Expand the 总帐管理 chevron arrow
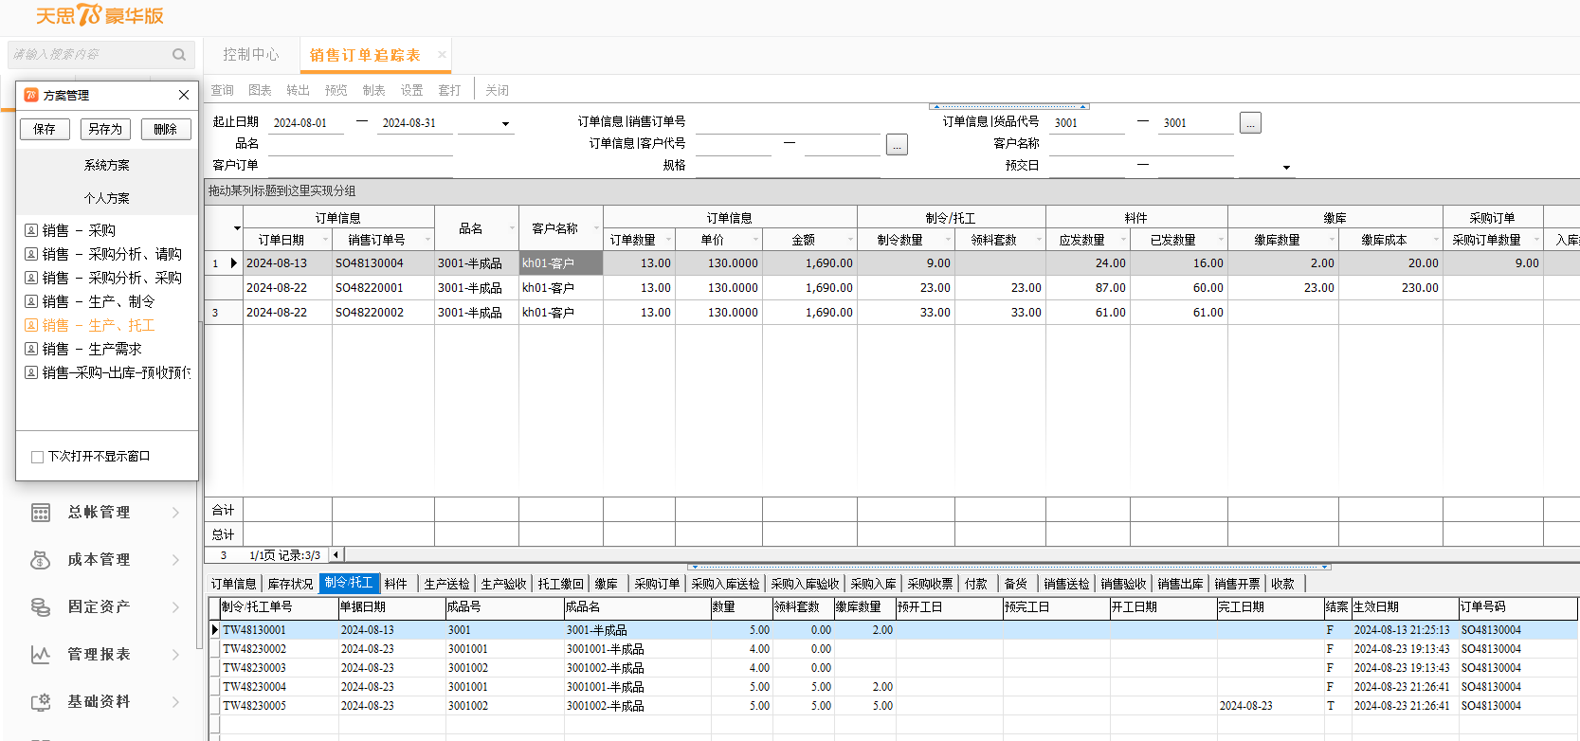The width and height of the screenshot is (1580, 741). coord(175,513)
